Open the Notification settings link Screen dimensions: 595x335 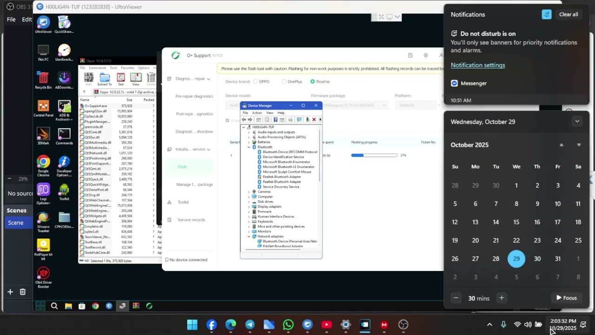[x=478, y=65]
